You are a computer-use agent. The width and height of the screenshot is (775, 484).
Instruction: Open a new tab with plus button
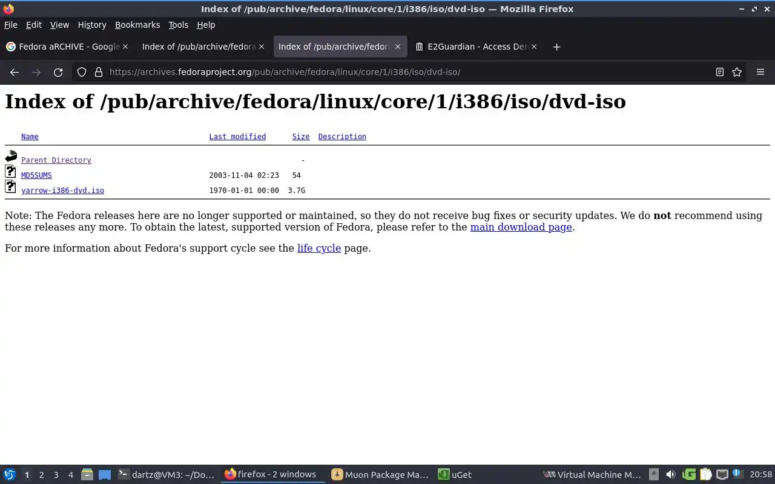556,47
